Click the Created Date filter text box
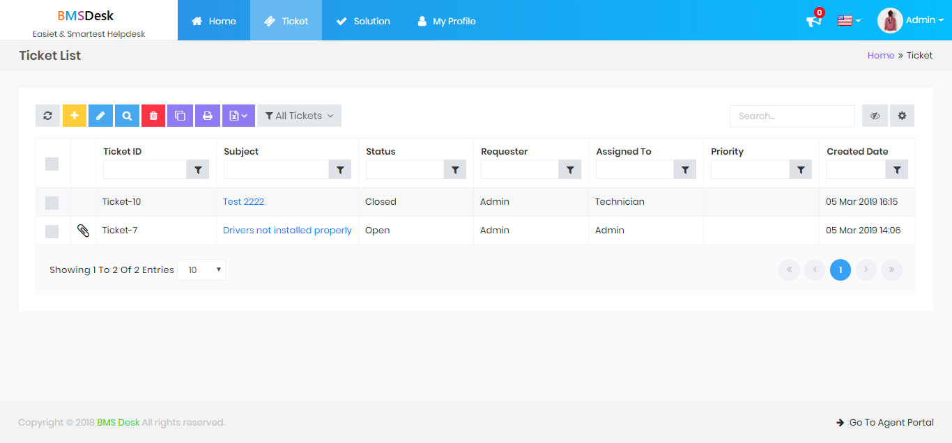This screenshot has height=443, width=952. coord(856,169)
